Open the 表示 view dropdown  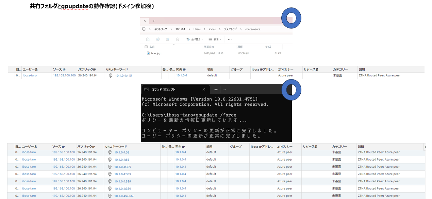[x=215, y=39]
